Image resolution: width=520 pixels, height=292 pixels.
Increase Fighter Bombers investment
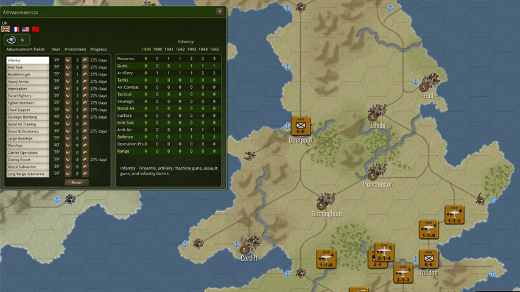coord(85,103)
